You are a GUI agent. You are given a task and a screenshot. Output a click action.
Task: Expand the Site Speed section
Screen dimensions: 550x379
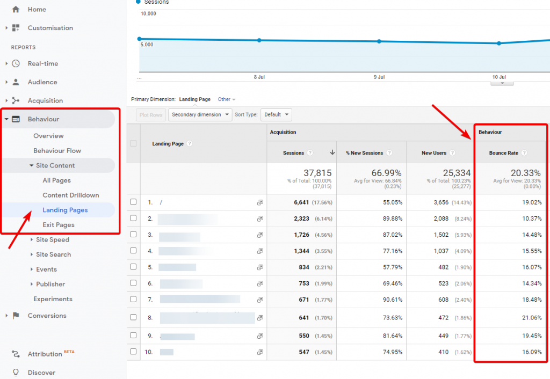coord(52,240)
